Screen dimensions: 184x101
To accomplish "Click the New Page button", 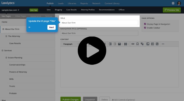I will pos(34,10).
